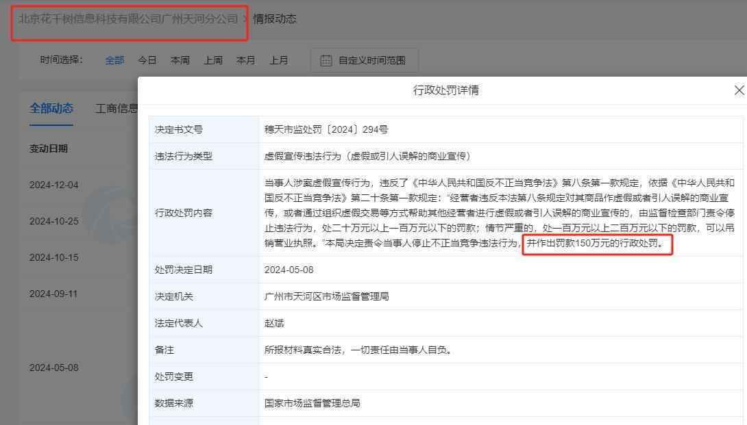Select the 全部 time filter

(x=114, y=60)
